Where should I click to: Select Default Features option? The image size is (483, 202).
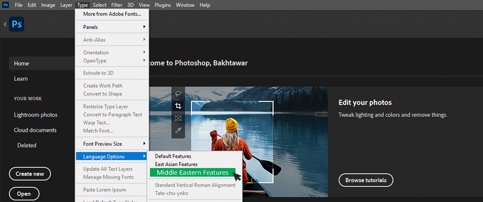(173, 156)
